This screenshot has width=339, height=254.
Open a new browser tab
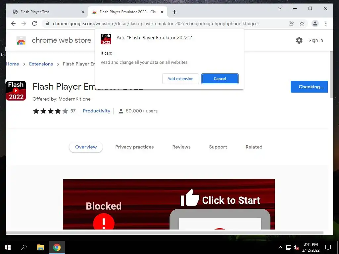tap(174, 12)
